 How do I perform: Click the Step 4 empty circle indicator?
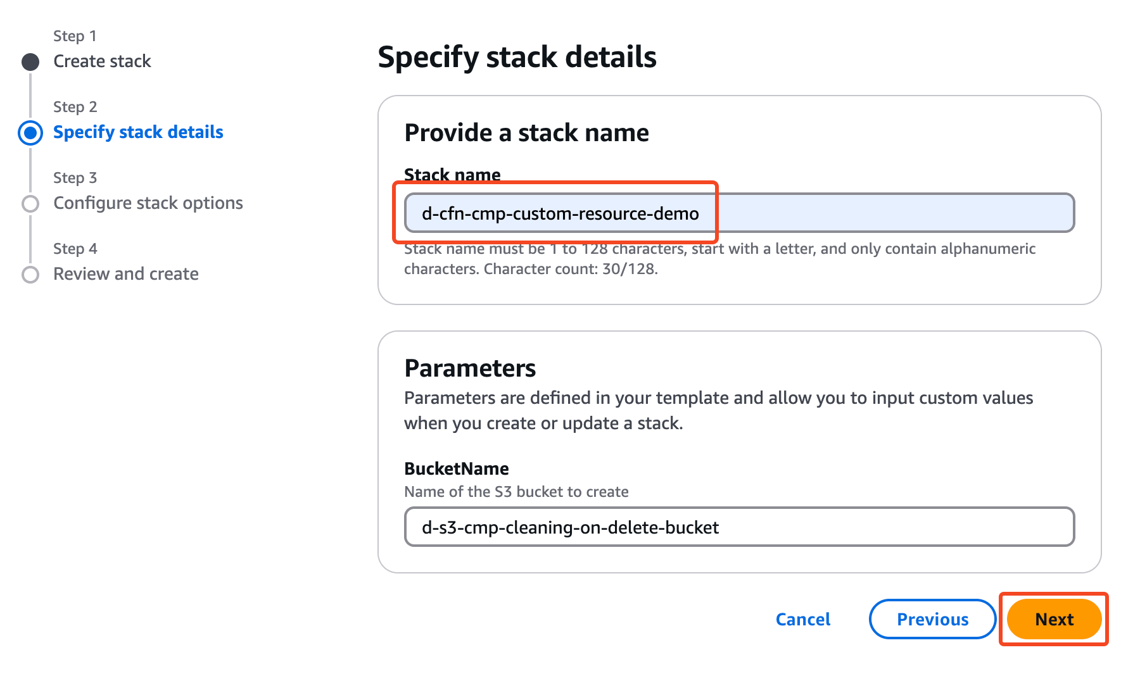(x=30, y=275)
